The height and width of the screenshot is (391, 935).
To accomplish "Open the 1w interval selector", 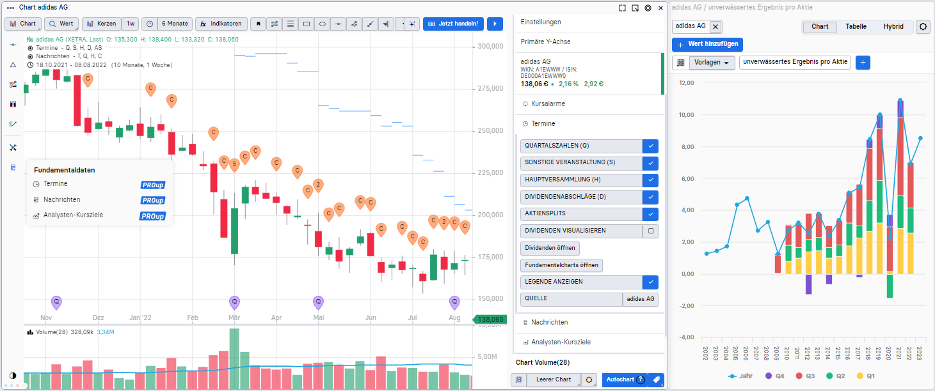I will (x=130, y=24).
